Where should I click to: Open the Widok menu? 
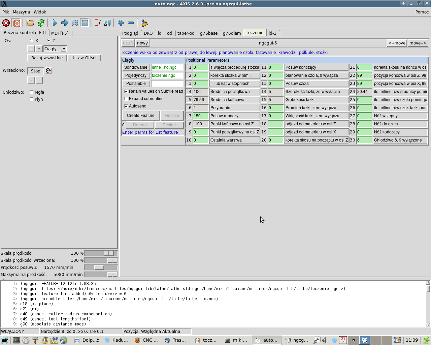(40, 12)
